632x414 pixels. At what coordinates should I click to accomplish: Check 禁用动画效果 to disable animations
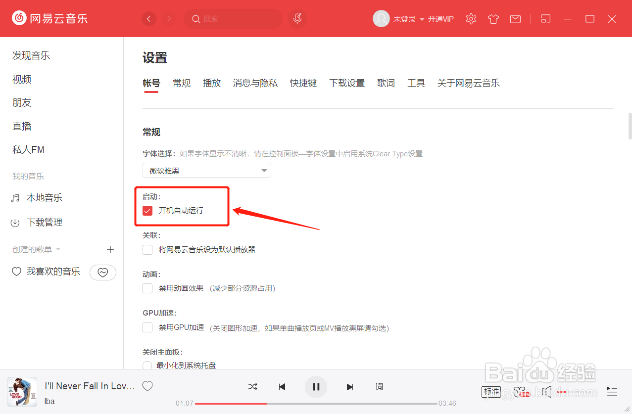coord(147,287)
